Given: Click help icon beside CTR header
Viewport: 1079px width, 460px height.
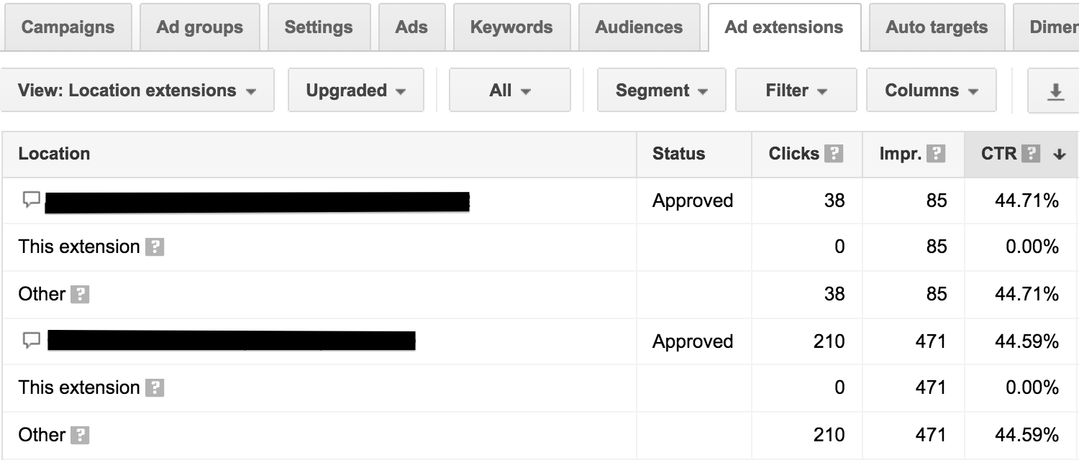Looking at the screenshot, I should click(x=1032, y=154).
